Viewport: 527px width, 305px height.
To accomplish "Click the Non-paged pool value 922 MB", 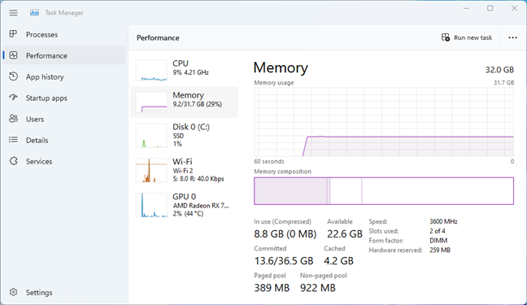I will tap(318, 288).
